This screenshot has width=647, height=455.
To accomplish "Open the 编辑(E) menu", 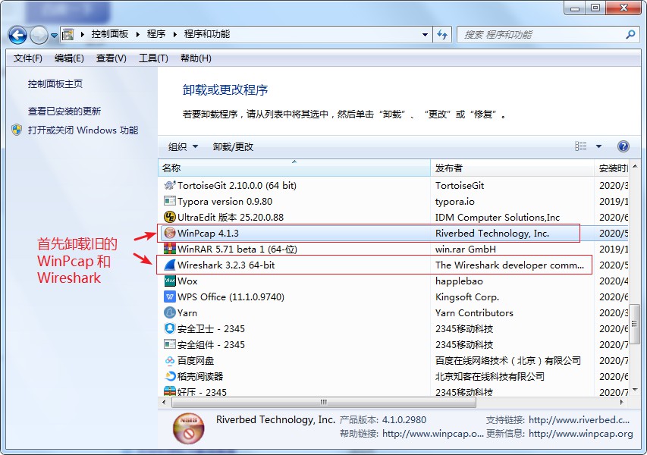I will pyautogui.click(x=69, y=58).
